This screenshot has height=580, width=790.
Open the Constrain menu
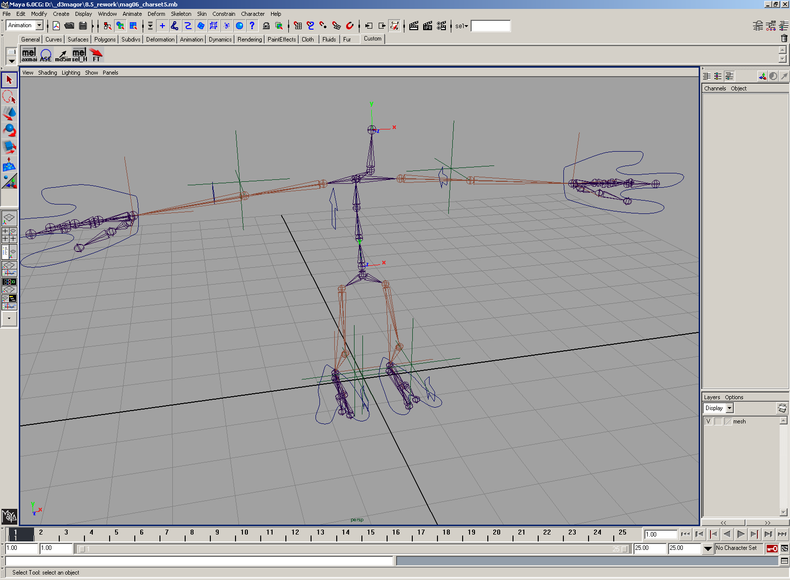pos(224,14)
